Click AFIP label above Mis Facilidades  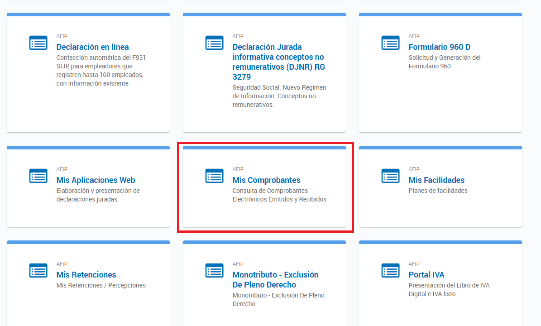[414, 169]
